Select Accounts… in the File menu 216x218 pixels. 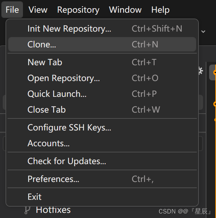(102, 143)
